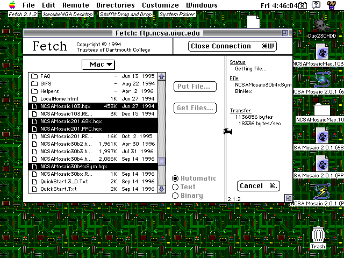The width and height of the screenshot is (344, 258).
Task: Select the NCSAMosaic30b3.h... file name
Action: click(x=66, y=152)
